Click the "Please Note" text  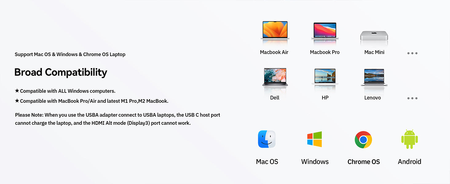tap(29, 115)
